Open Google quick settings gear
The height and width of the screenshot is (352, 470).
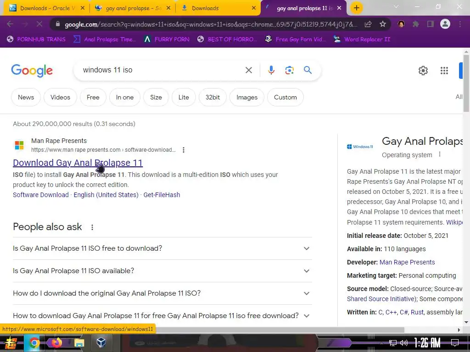pos(423,71)
